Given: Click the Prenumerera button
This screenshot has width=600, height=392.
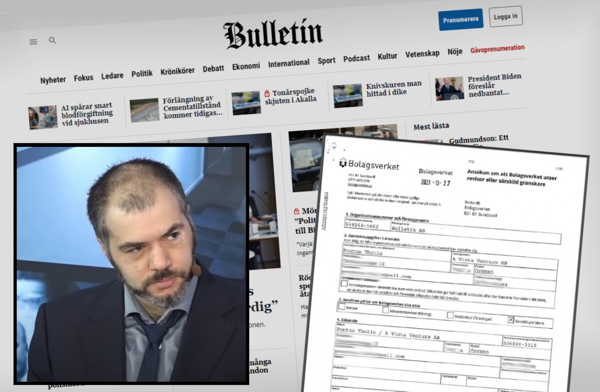Looking at the screenshot, I should point(460,19).
